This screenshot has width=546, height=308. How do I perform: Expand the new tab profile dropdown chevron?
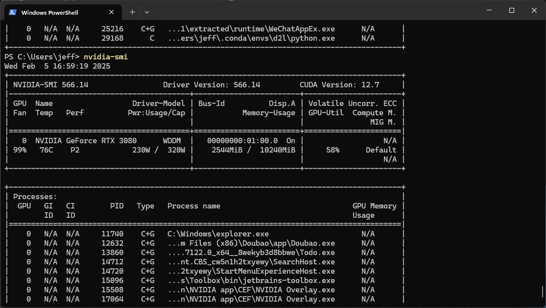click(x=147, y=12)
